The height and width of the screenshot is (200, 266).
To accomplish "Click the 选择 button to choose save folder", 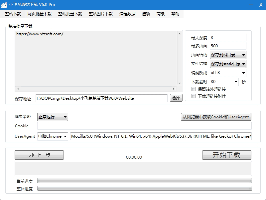I will [x=176, y=98].
